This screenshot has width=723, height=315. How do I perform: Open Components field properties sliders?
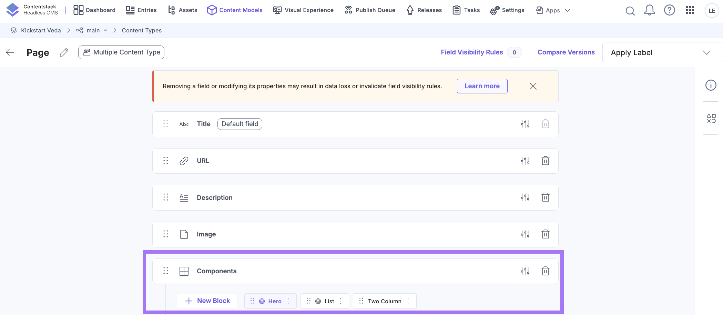click(525, 271)
